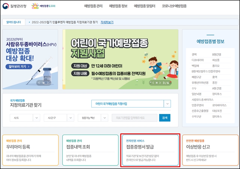Click the 어린이 국가예방접종 지원사업 banner image
The image size is (240, 169).
tap(120, 59)
